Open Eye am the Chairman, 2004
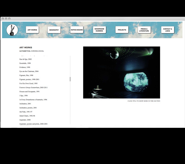Image resolution: width=185 pixels, height=164 pixels. coord(29,71)
